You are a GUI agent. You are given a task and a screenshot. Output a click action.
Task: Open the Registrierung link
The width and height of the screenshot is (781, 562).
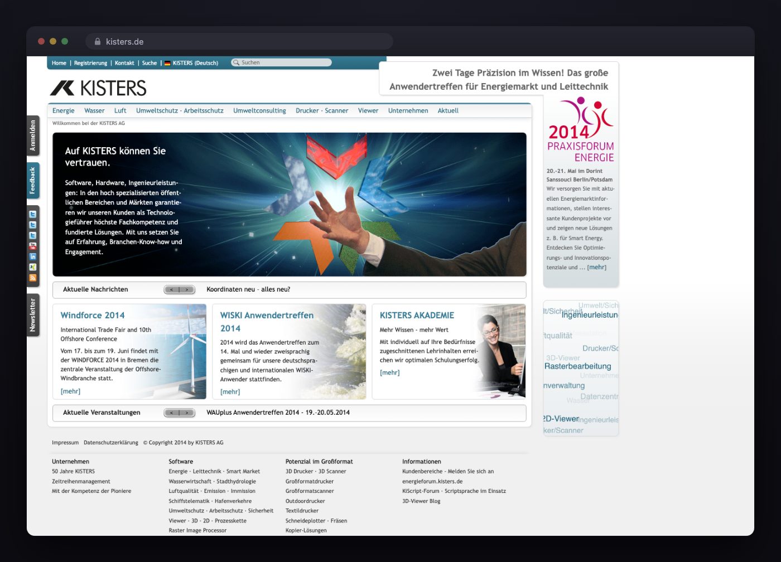point(90,63)
